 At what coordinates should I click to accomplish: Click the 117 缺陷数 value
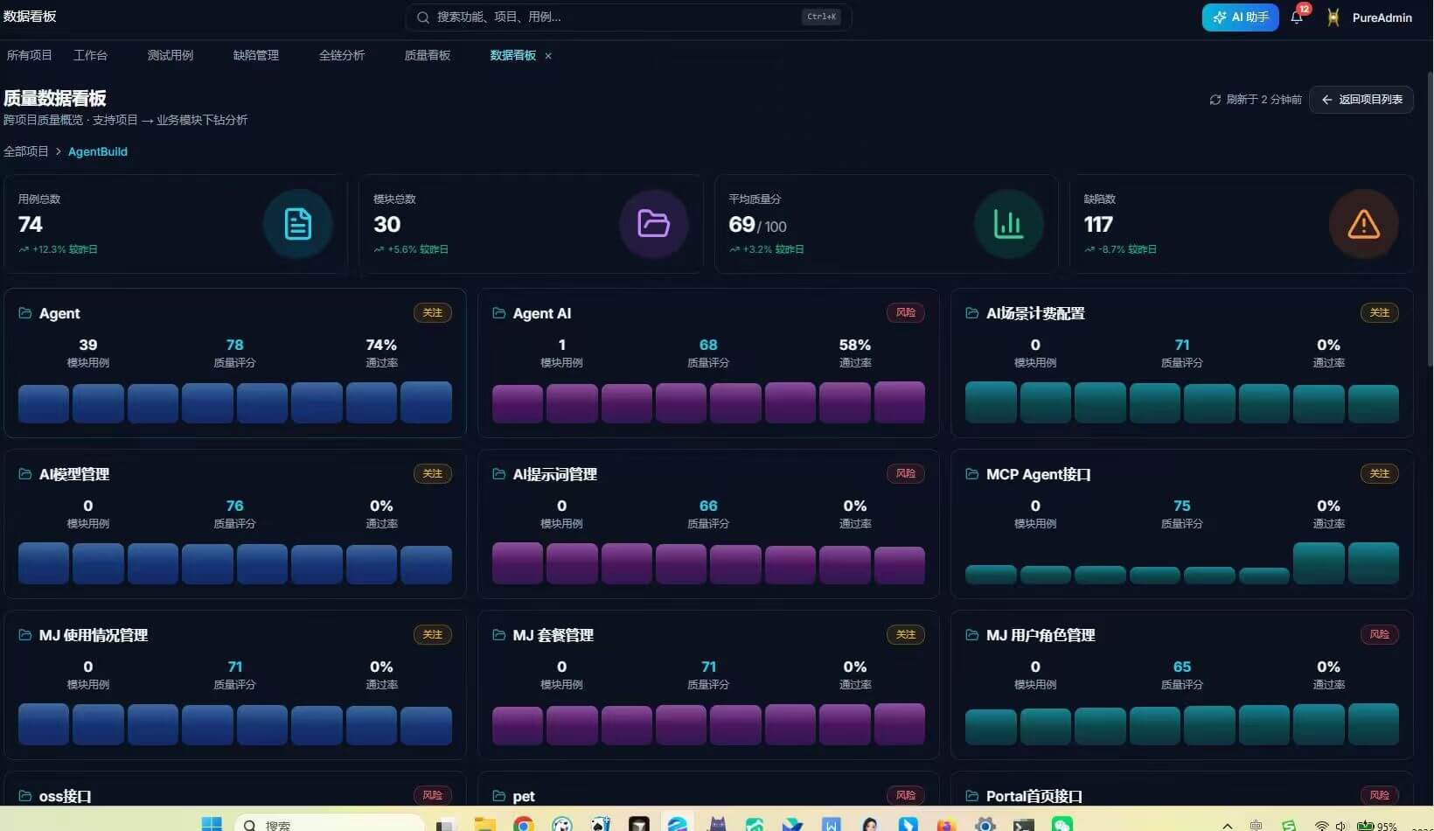tap(1098, 225)
